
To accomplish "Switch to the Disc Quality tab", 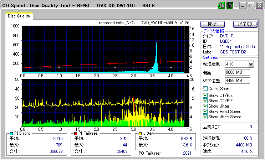I will pos(19,16).
